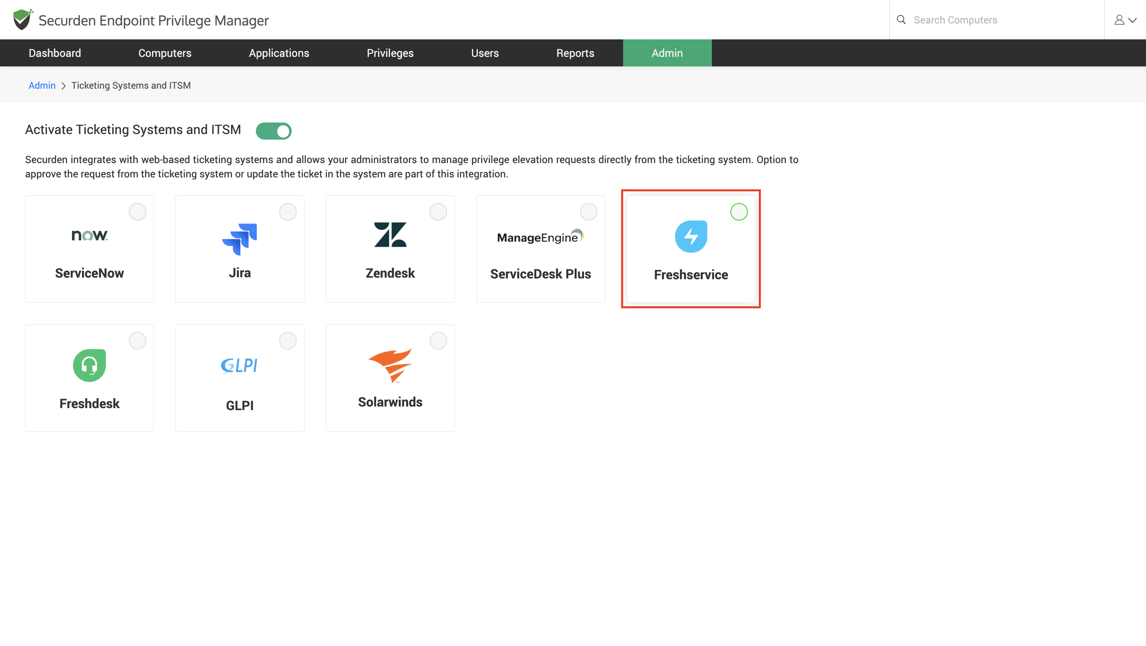Select the ServiceNow radio button
This screenshot has height=646, width=1146.
pos(137,212)
